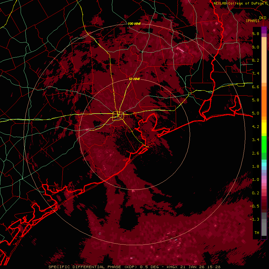Select the 50 NMI range ring label
Image resolution: width=269 pixels, height=269 pixels.
tap(134, 79)
